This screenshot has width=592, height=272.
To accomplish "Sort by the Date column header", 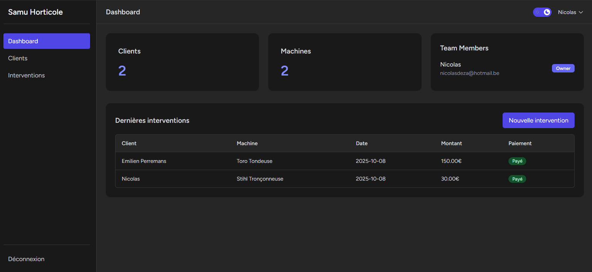I will tap(362, 144).
